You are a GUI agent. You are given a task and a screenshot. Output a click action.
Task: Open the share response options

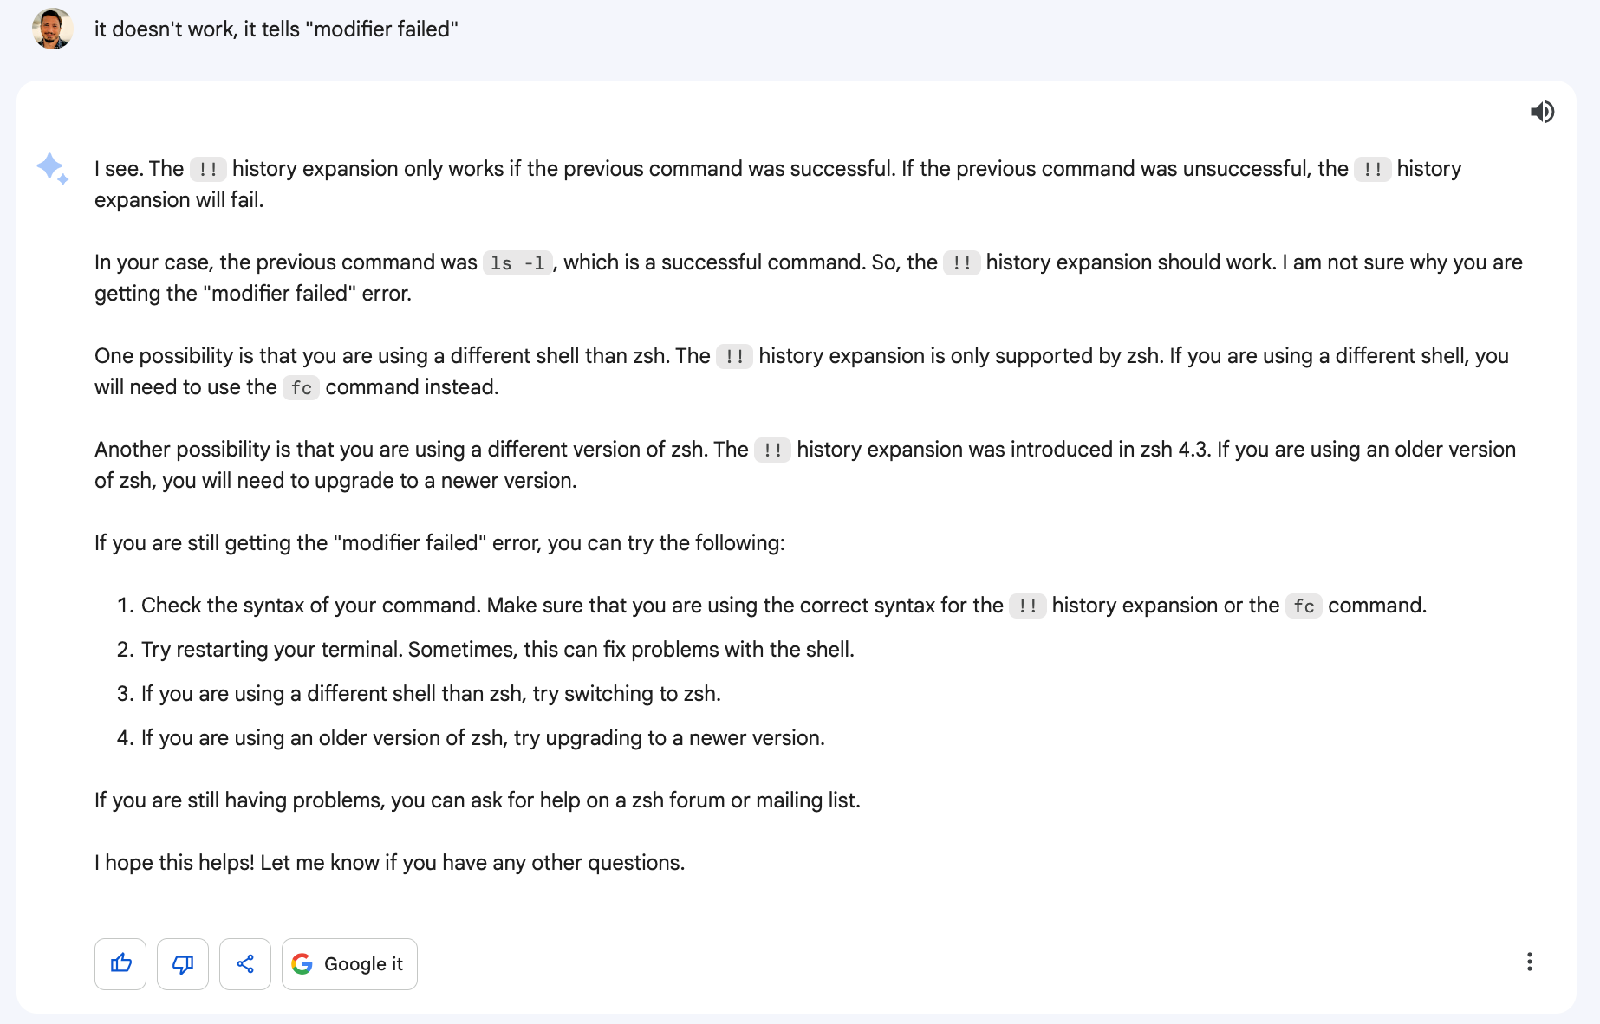pos(245,963)
